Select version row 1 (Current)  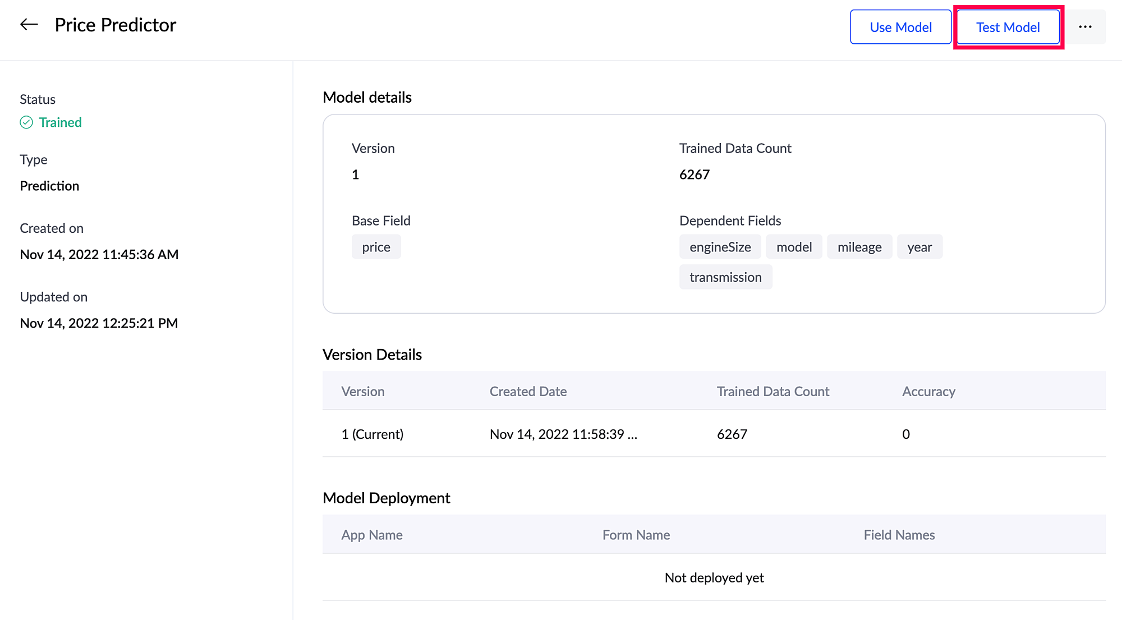tap(373, 434)
